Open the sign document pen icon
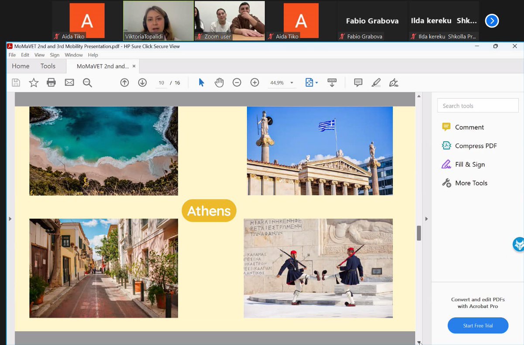Image resolution: width=524 pixels, height=345 pixels. [x=394, y=82]
